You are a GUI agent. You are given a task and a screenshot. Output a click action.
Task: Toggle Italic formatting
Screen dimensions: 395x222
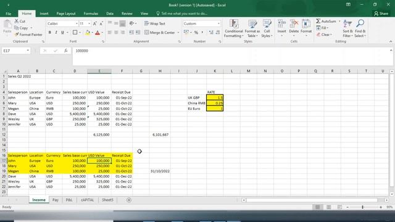click(x=56, y=33)
